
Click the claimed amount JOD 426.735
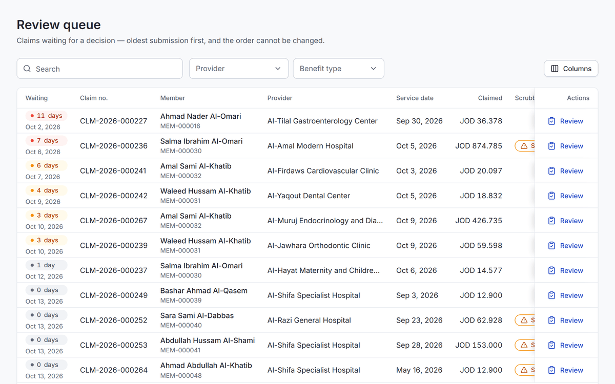point(479,221)
